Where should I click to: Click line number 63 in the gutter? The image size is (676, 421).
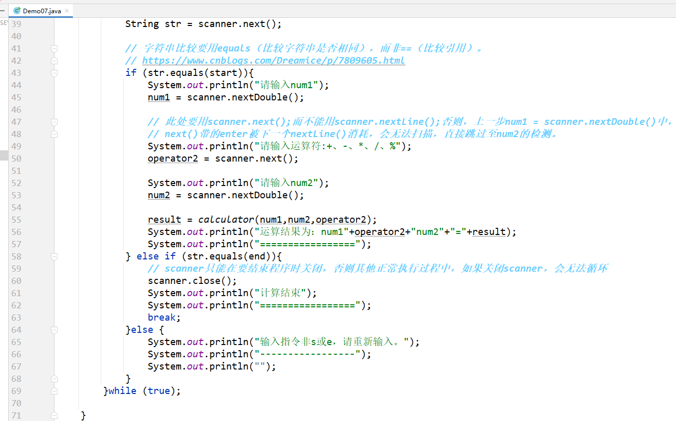(x=16, y=318)
